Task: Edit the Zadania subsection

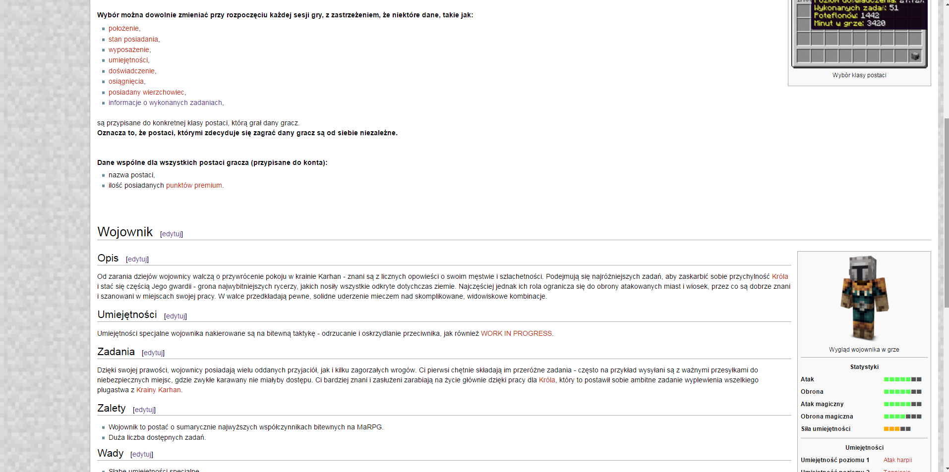Action: pyautogui.click(x=153, y=353)
